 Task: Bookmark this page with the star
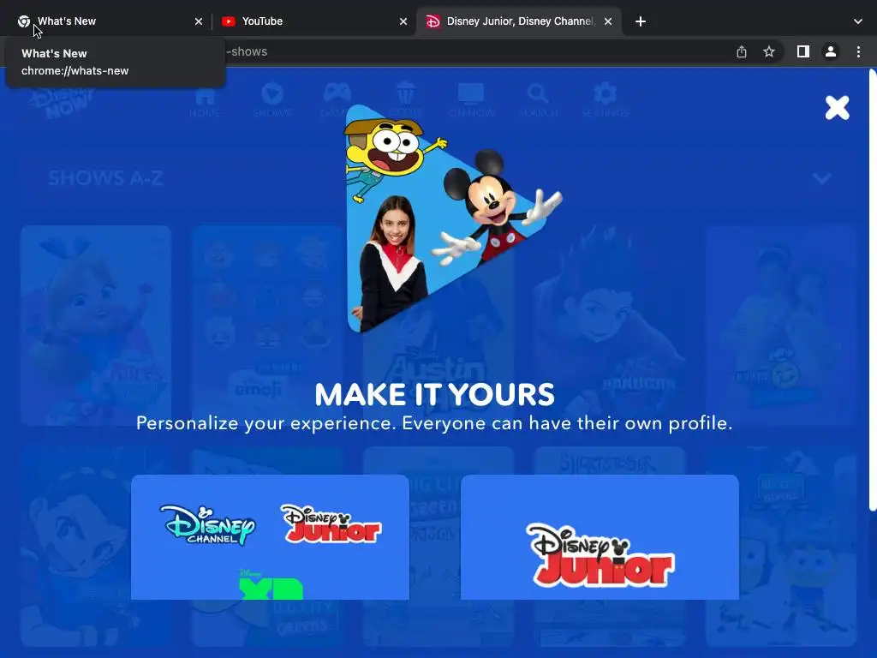[769, 52]
